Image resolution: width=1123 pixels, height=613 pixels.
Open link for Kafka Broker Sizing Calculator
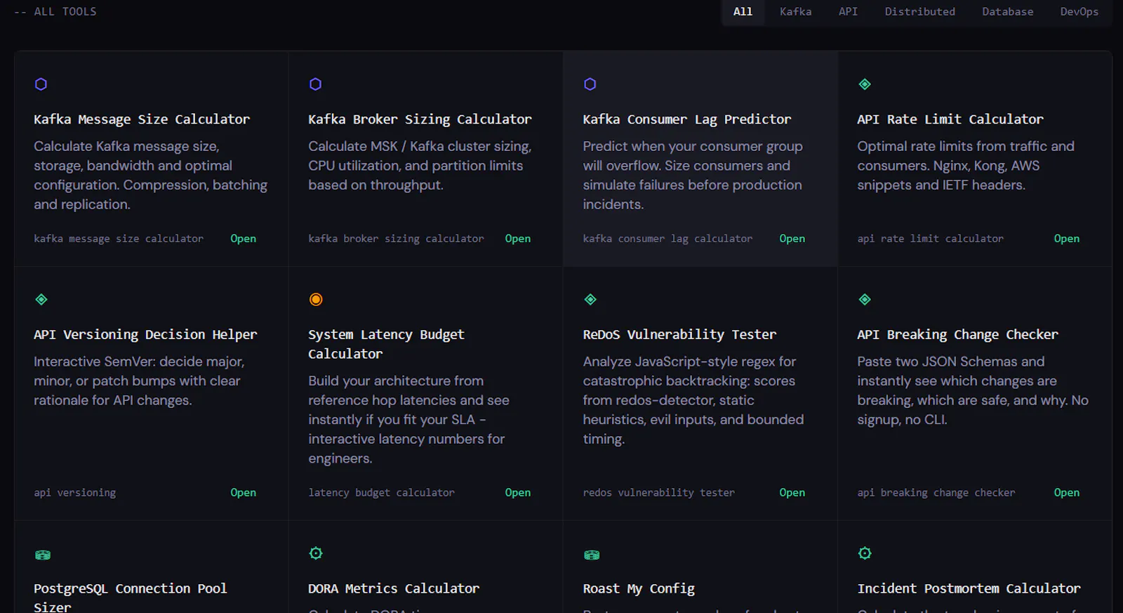pos(517,239)
